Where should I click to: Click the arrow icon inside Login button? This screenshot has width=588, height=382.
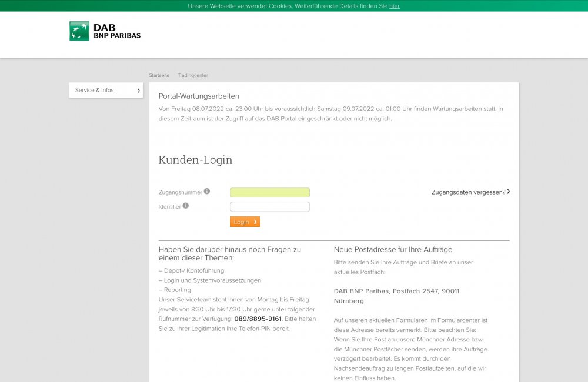tap(255, 222)
